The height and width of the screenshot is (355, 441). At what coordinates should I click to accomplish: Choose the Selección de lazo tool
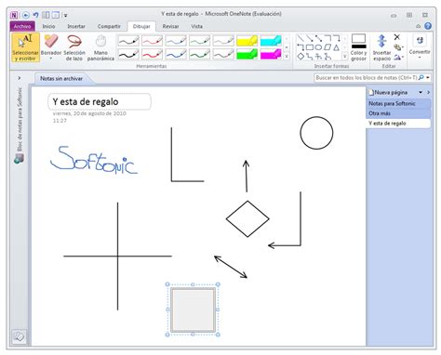[x=74, y=47]
